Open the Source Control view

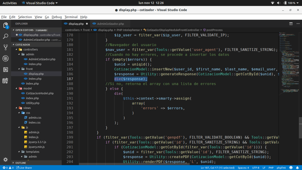[5, 47]
